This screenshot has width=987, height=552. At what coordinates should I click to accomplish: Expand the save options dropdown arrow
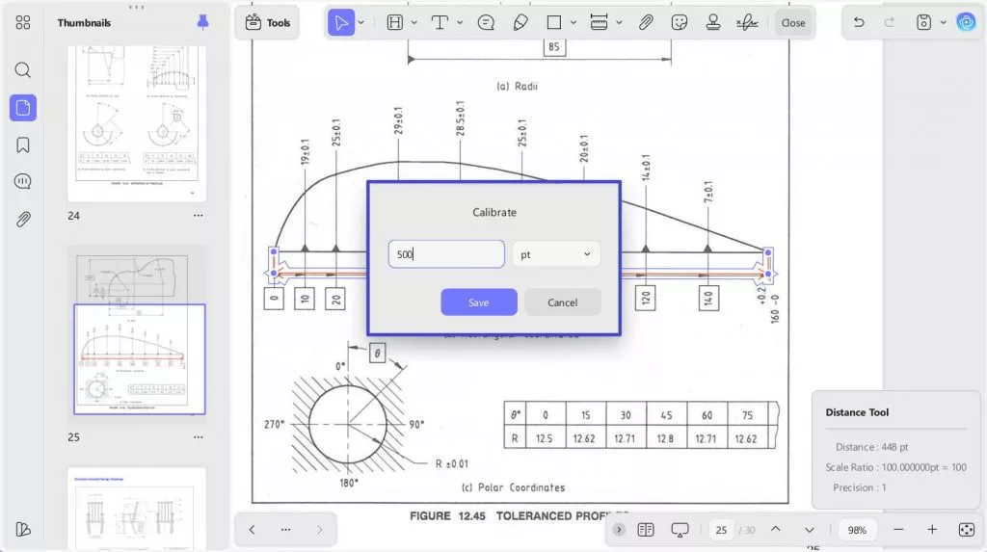[943, 23]
